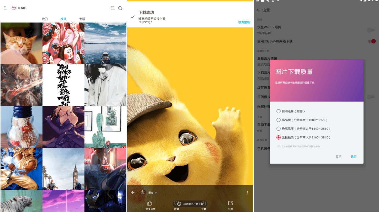The width and height of the screenshot is (379, 212).
Task: Tap the download notification icon in status bar
Action: coord(273,1)
